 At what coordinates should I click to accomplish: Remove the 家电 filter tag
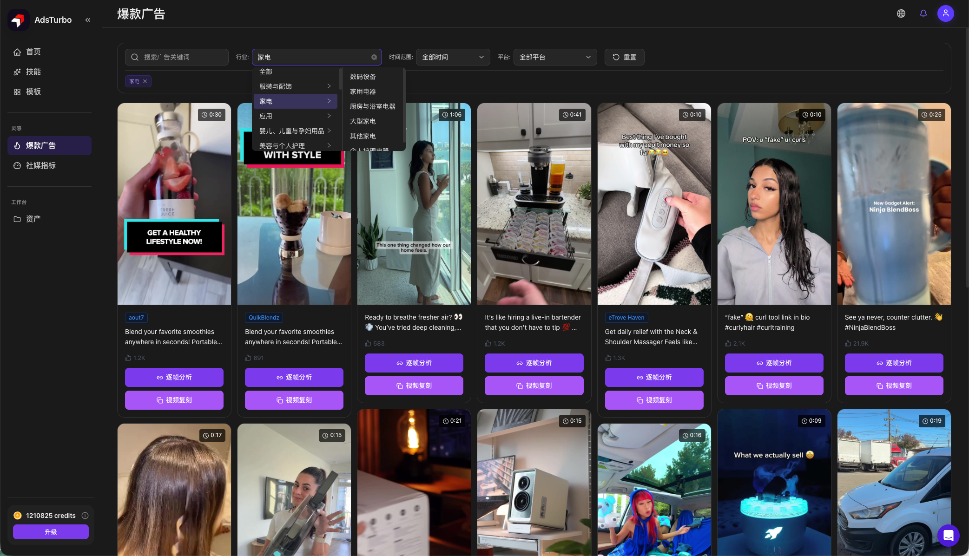pyautogui.click(x=145, y=81)
